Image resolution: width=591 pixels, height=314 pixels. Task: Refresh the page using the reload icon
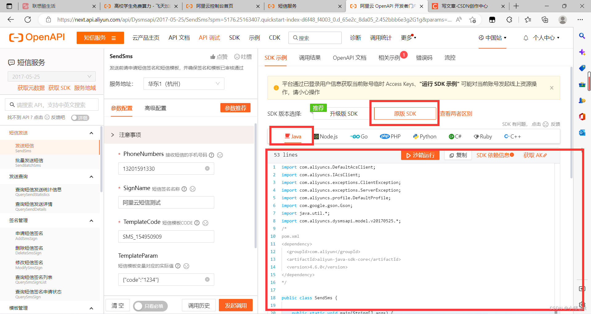(28, 20)
